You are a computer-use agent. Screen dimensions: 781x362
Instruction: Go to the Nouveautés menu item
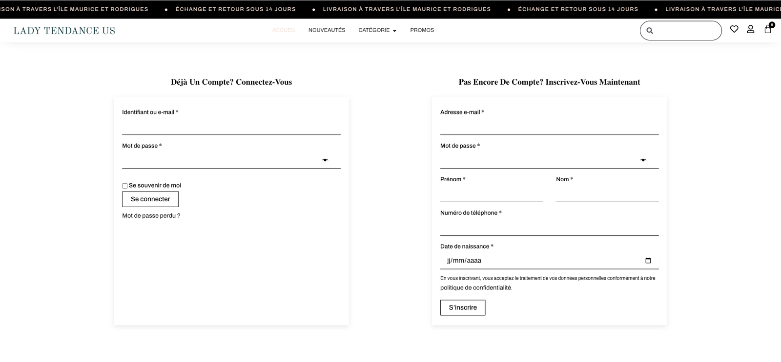pos(327,30)
